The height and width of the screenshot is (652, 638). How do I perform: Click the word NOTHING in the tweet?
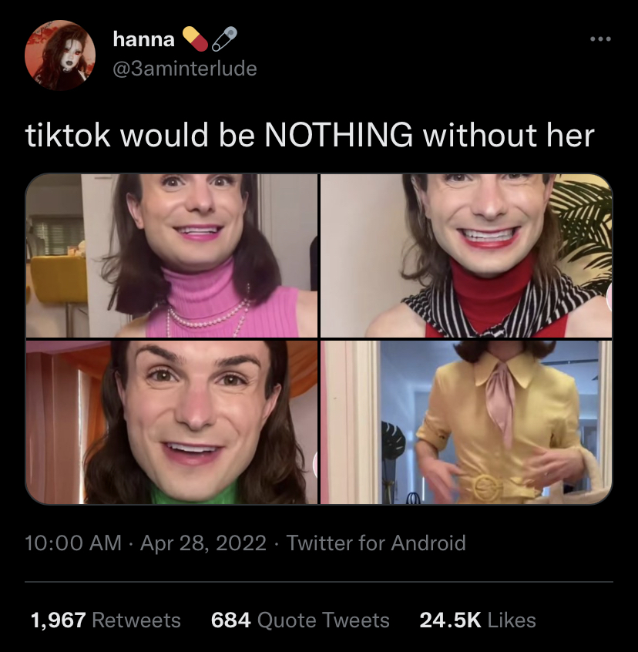pyautogui.click(x=339, y=135)
